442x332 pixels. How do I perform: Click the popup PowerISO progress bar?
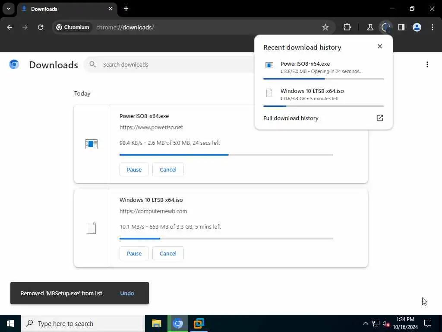pos(324,79)
